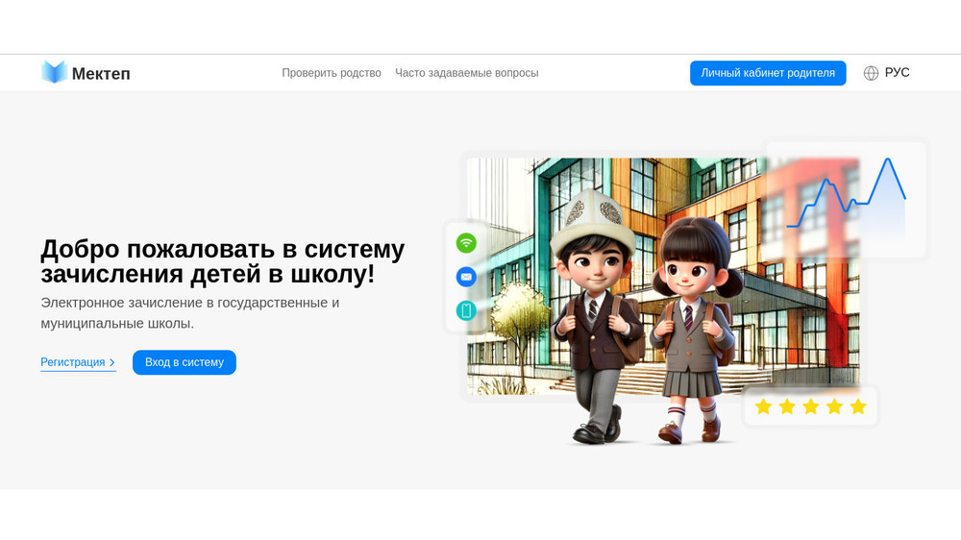Screen dimensions: 961x540
Task: Click the middle yellow rating star
Action: [811, 406]
